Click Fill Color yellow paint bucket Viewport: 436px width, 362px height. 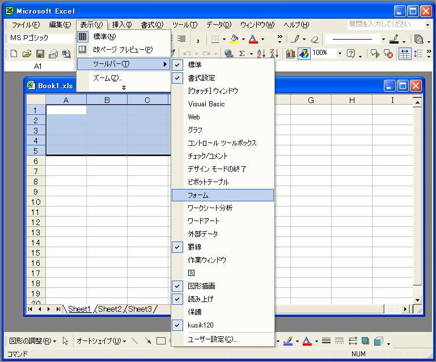(x=234, y=39)
